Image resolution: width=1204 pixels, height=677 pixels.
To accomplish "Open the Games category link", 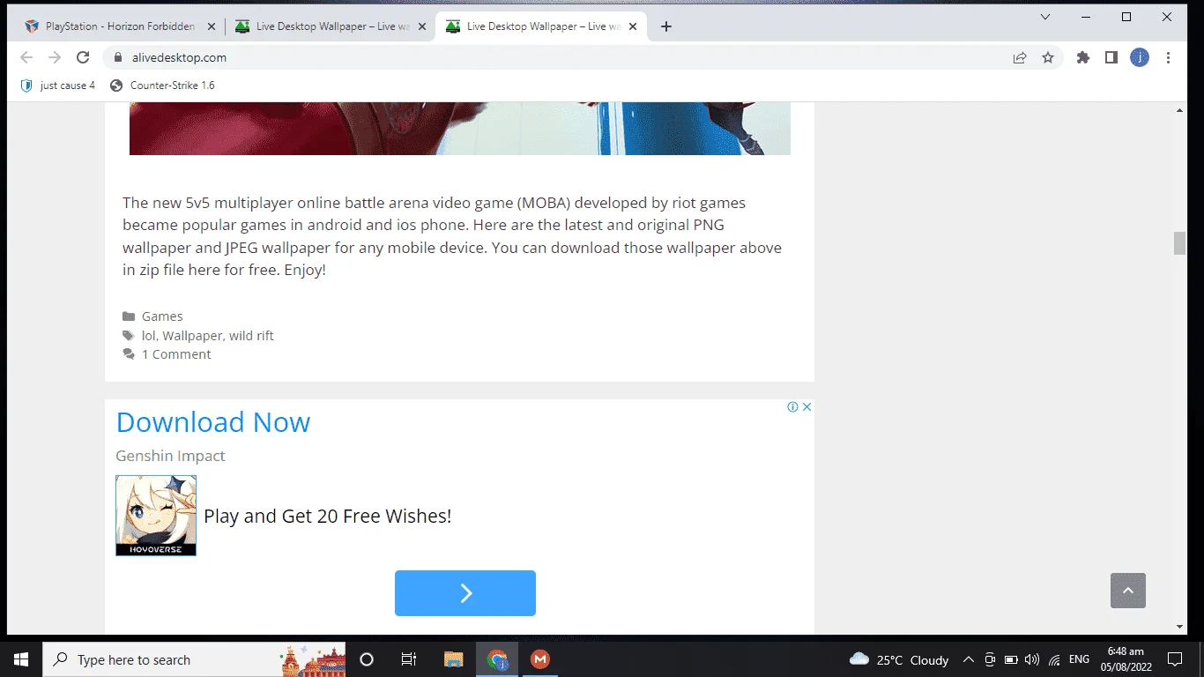I will [162, 316].
